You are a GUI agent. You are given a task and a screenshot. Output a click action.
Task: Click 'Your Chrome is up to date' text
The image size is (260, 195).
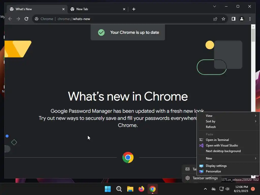[x=135, y=32]
